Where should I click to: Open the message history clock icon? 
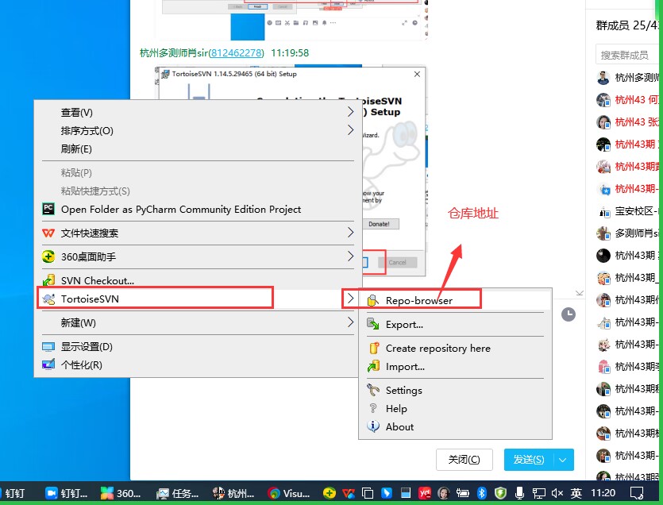(569, 314)
